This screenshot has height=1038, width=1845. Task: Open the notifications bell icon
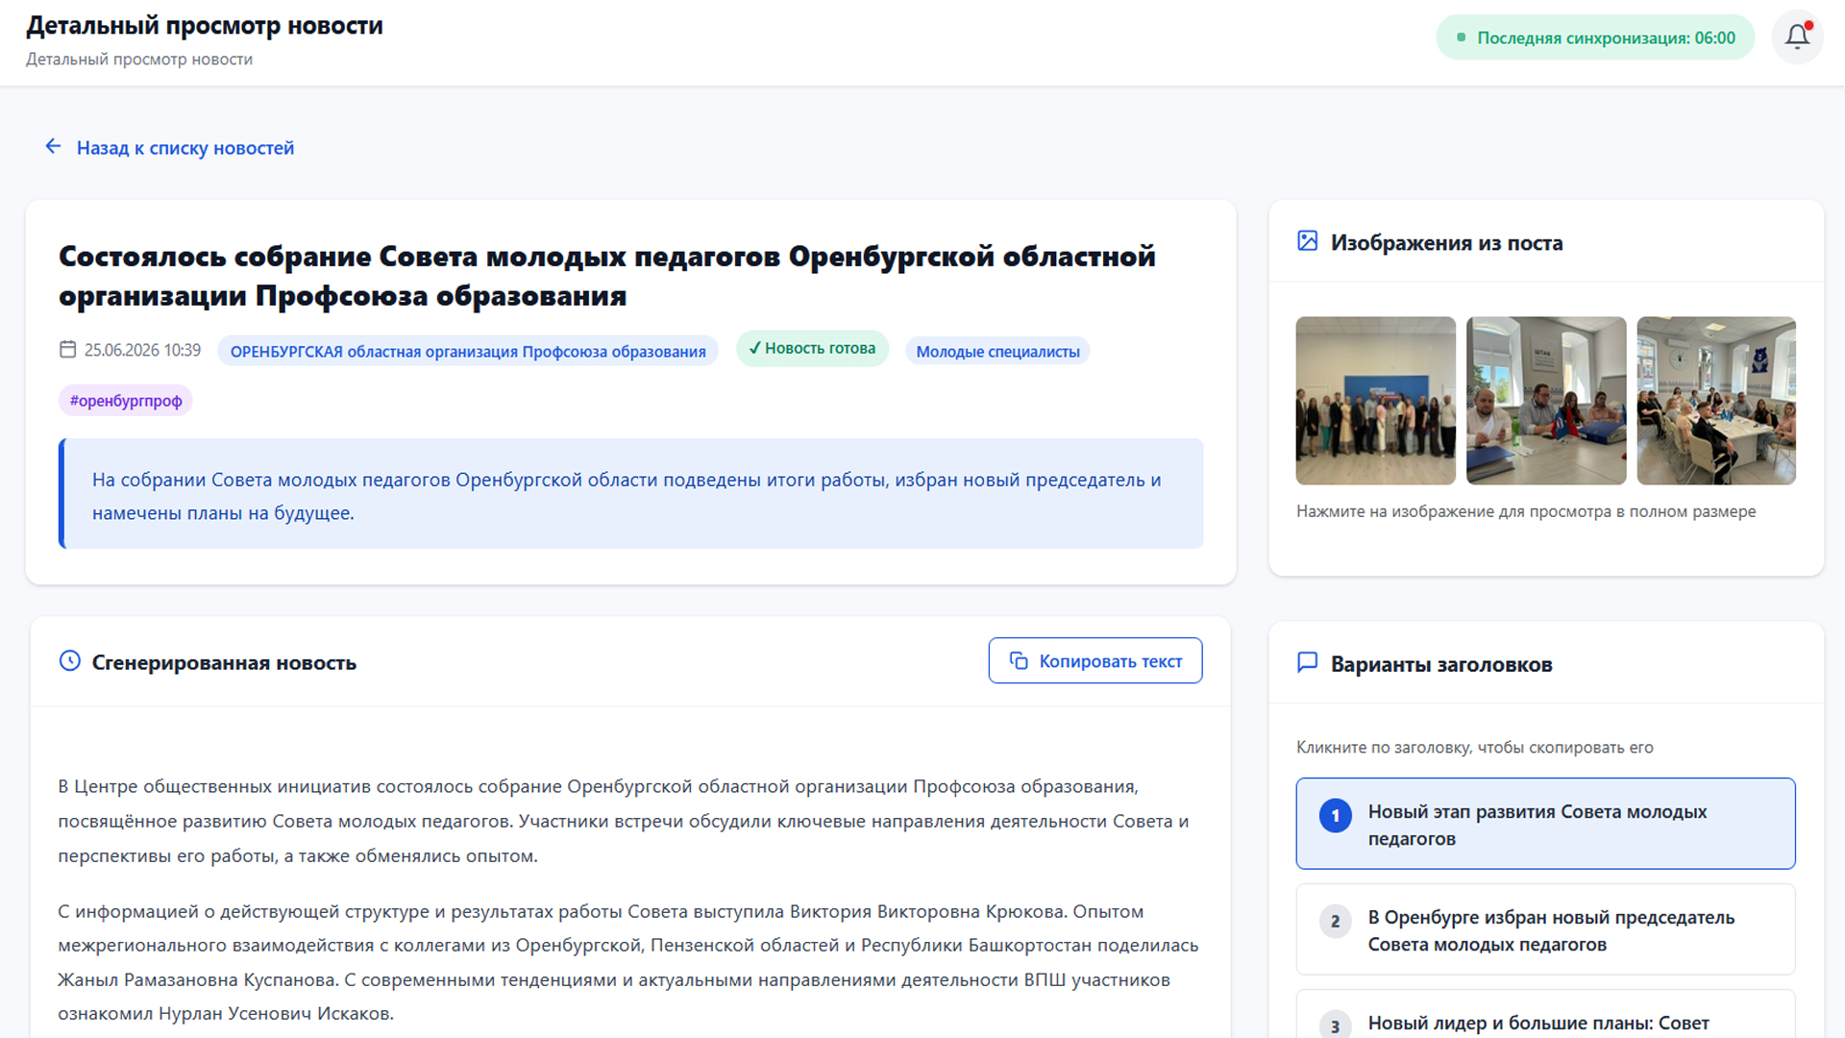coord(1797,37)
